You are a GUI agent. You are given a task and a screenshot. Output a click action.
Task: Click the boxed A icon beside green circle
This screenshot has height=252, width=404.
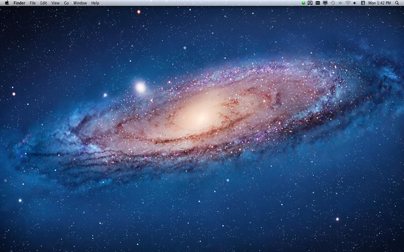click(310, 3)
